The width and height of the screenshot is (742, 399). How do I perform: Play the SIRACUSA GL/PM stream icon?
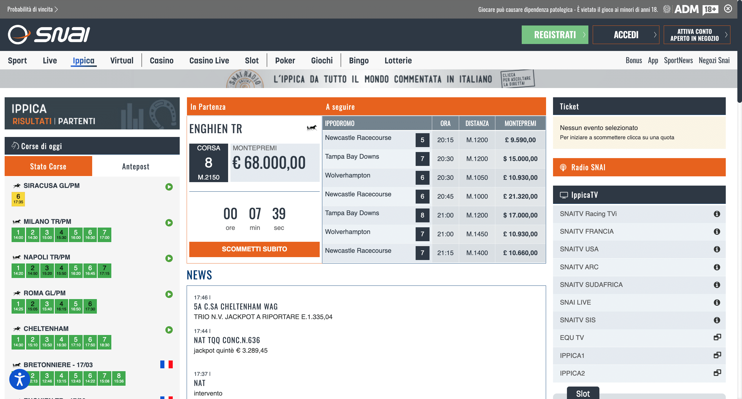click(x=169, y=187)
